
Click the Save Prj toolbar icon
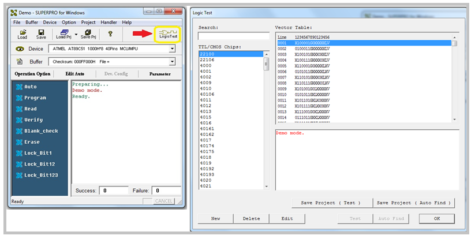click(88, 34)
